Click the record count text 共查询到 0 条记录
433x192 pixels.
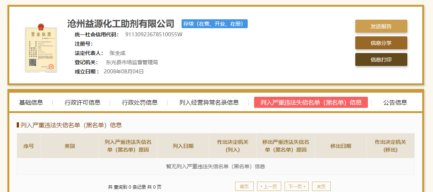click(126, 187)
